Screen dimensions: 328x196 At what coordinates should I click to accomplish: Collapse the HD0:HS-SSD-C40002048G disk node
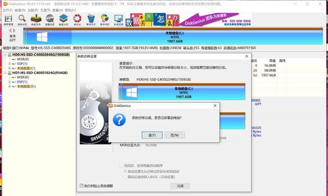click(5, 55)
